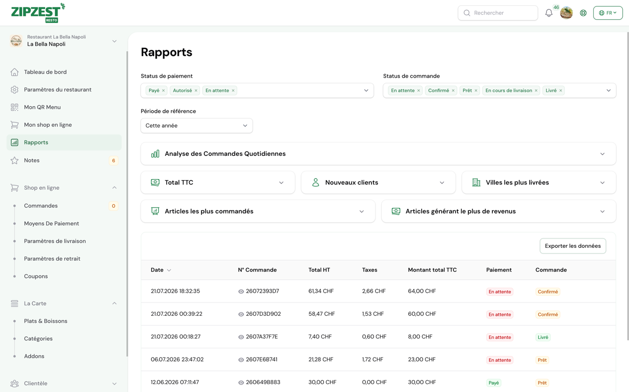Open notifications bell icon
Image resolution: width=629 pixels, height=392 pixels.
point(549,13)
